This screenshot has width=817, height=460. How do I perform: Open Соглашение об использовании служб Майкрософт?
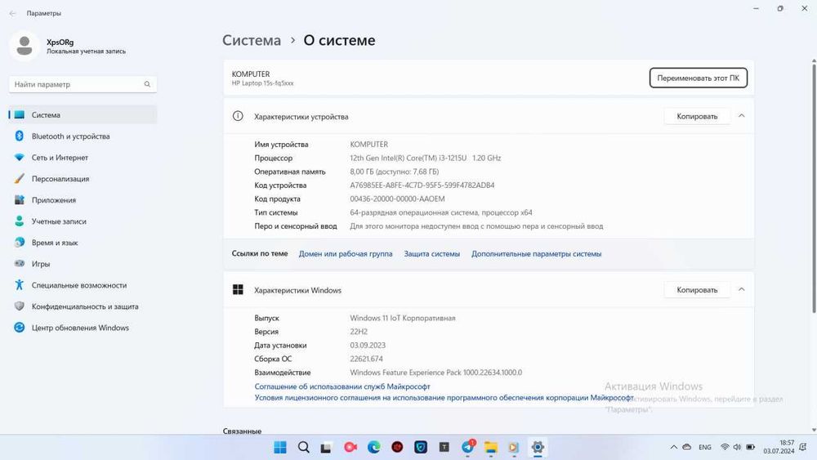[342, 386]
